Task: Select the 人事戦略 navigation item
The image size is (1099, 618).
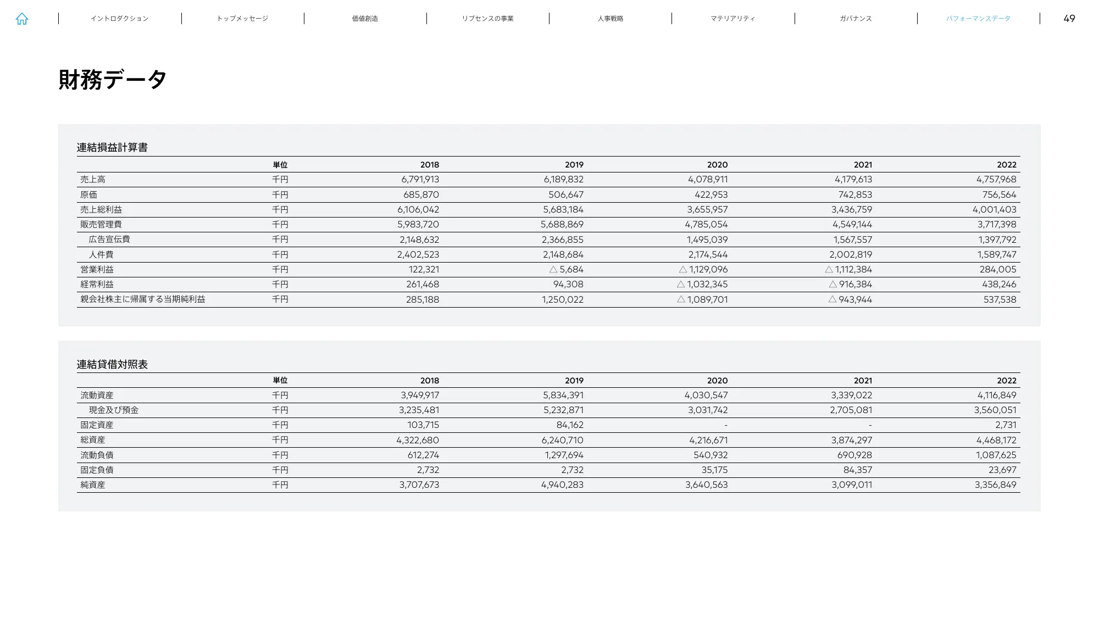Action: click(610, 18)
